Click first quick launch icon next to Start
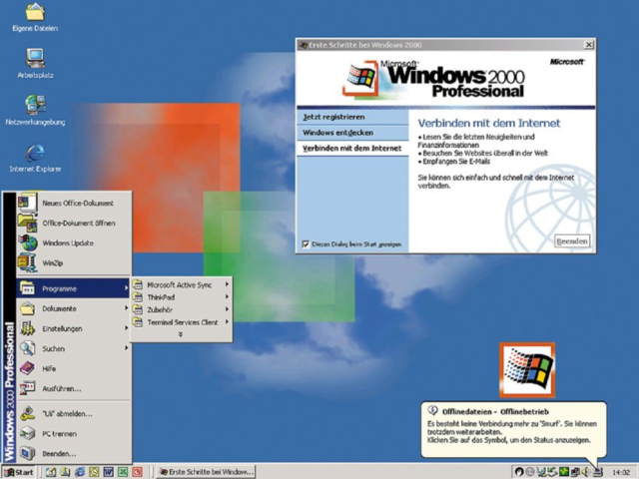Viewport: 639px width, 479px height. pyautogui.click(x=51, y=472)
